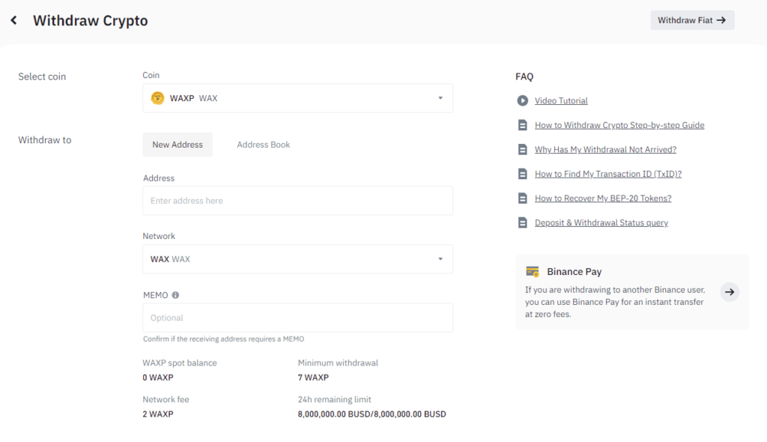The image size is (767, 442).
Task: Click the MEMO info icon
Action: [175, 295]
